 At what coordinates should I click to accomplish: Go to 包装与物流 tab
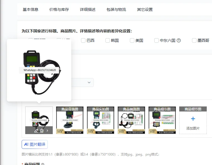coord(116,9)
